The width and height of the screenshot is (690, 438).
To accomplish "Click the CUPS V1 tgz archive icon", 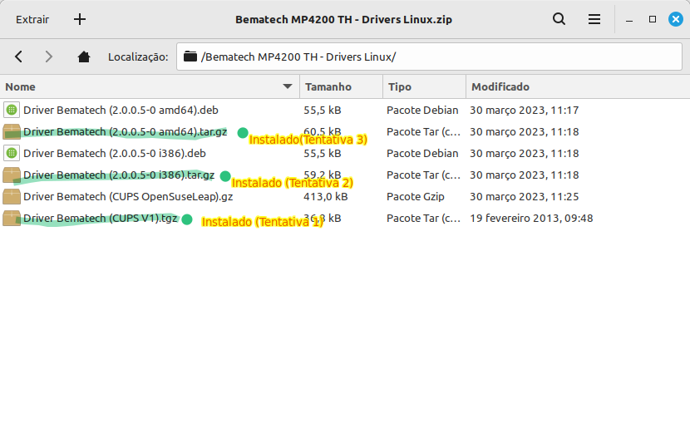I will (x=12, y=218).
